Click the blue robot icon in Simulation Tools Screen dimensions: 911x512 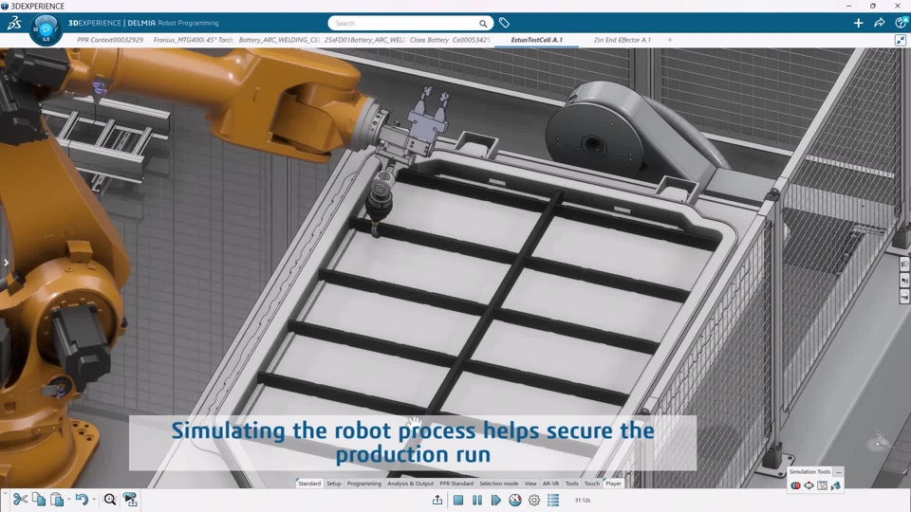[835, 485]
